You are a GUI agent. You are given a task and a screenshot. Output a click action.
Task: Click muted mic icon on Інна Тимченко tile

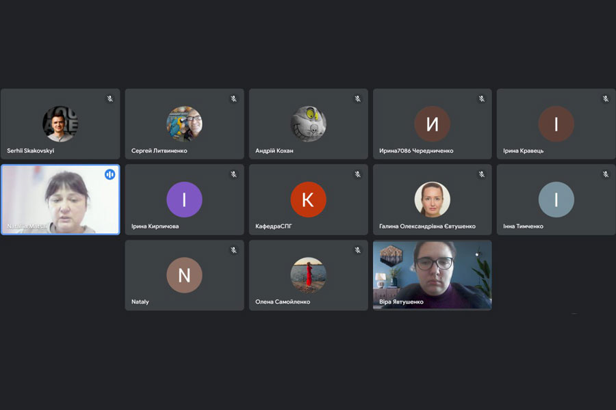pyautogui.click(x=606, y=174)
